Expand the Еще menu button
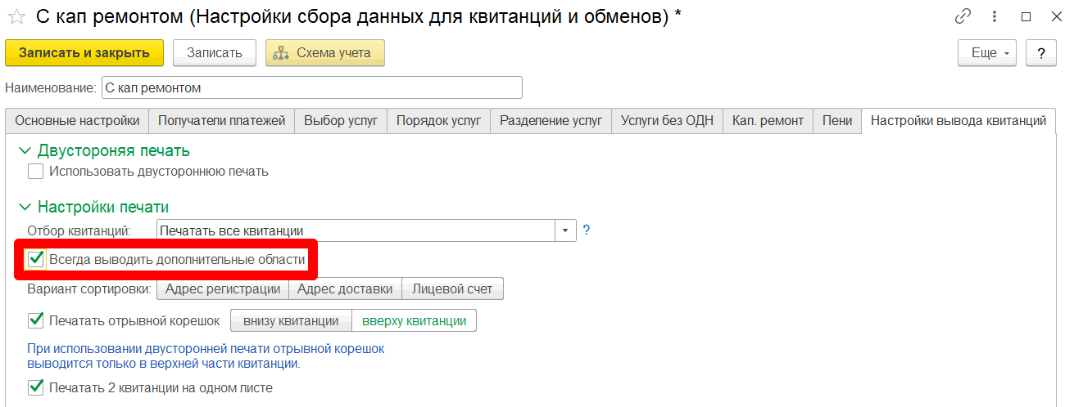This screenshot has width=1065, height=407. [986, 53]
